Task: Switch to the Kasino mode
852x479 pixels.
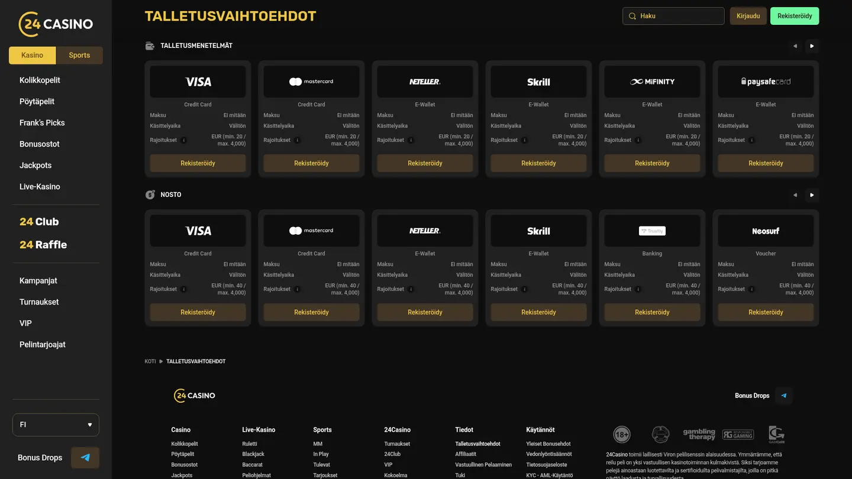Action: (x=32, y=55)
